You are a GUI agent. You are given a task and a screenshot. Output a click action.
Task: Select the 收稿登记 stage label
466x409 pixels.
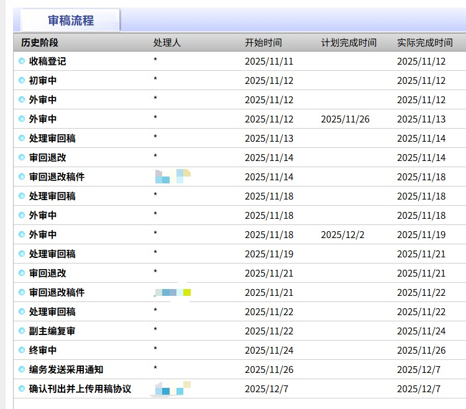coord(47,62)
